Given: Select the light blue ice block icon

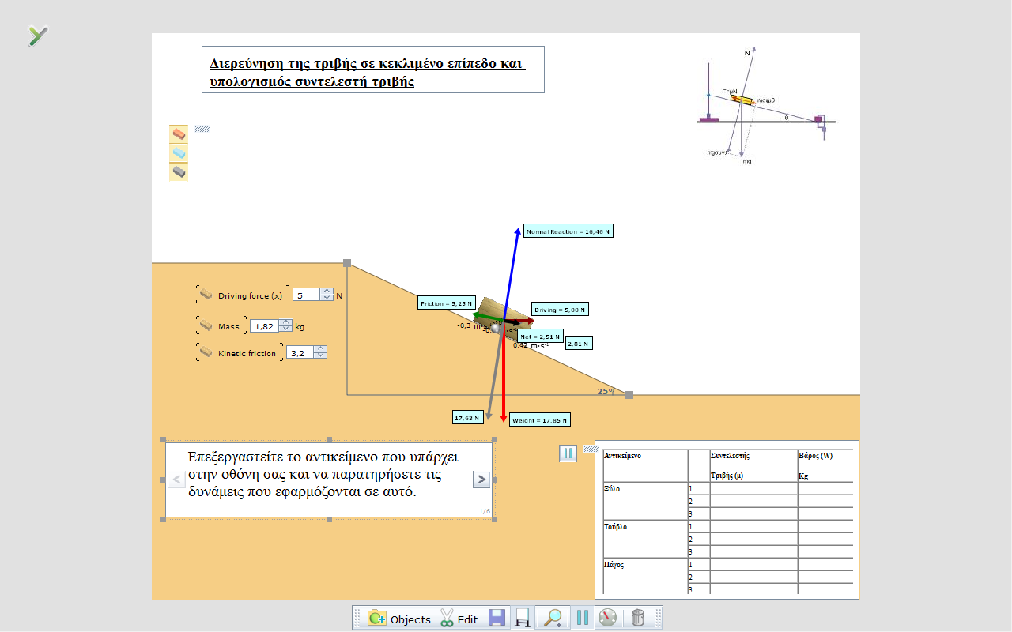Looking at the screenshot, I should click(179, 152).
